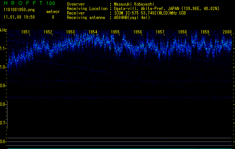
Task: Click the A504HB(yagi 4el) antenna value
Action: tap(132, 18)
